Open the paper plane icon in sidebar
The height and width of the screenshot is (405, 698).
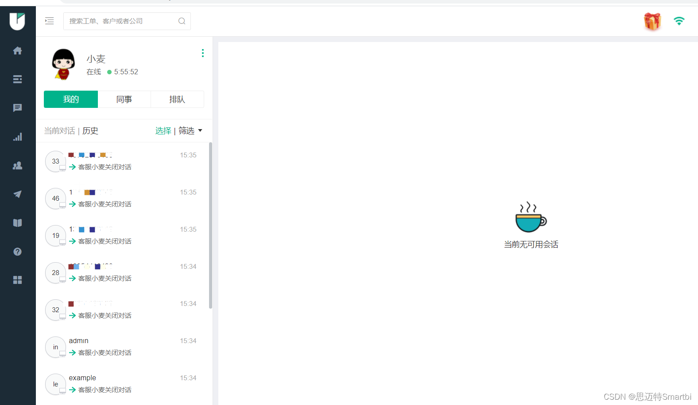pyautogui.click(x=18, y=194)
